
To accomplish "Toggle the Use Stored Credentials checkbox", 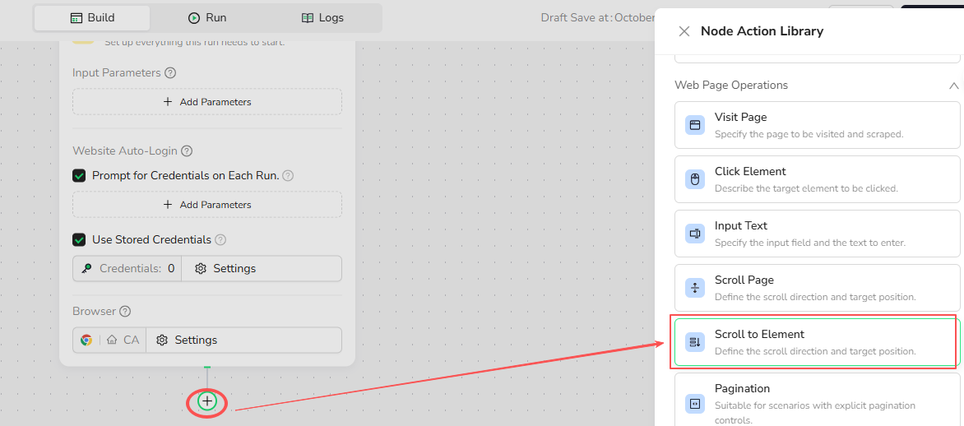I will point(80,240).
